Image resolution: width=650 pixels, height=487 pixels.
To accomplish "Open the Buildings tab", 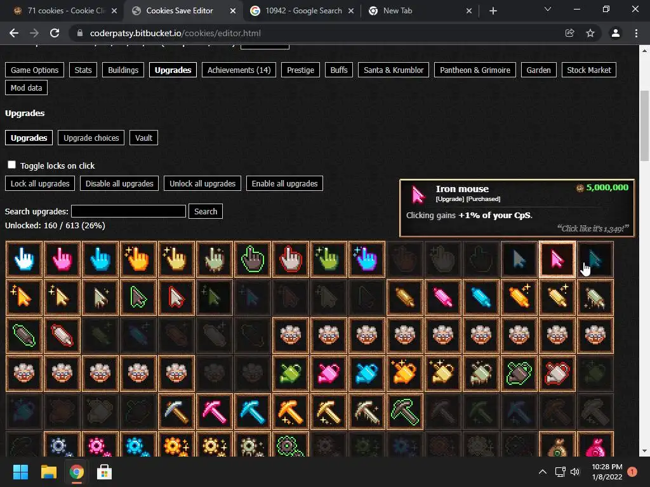I will [123, 70].
